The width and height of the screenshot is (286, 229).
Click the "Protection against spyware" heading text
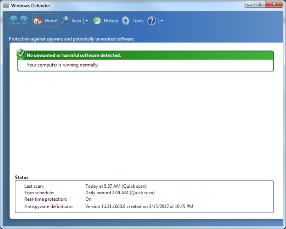click(71, 39)
